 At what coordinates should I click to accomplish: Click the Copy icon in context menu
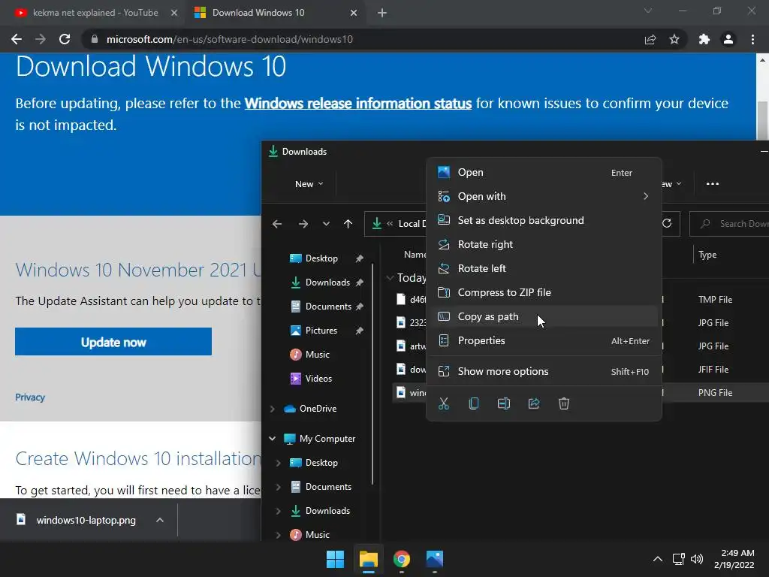click(x=473, y=403)
